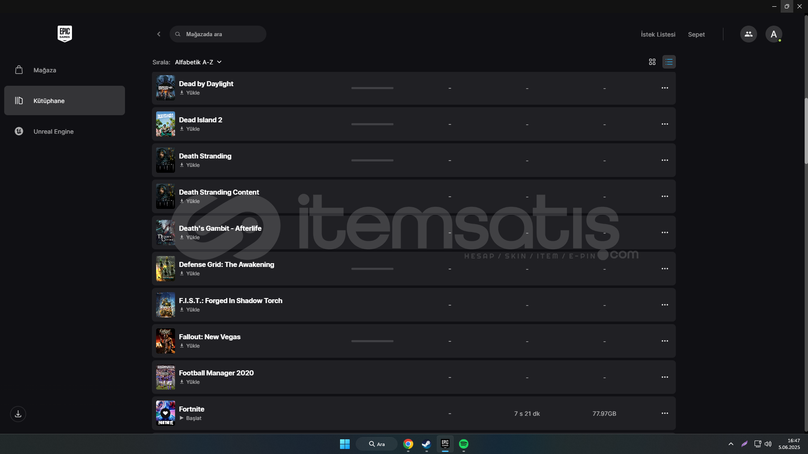Viewport: 808px width, 454px height.
Task: Click the Dead Island 2 cover thumbnail
Action: 165,124
